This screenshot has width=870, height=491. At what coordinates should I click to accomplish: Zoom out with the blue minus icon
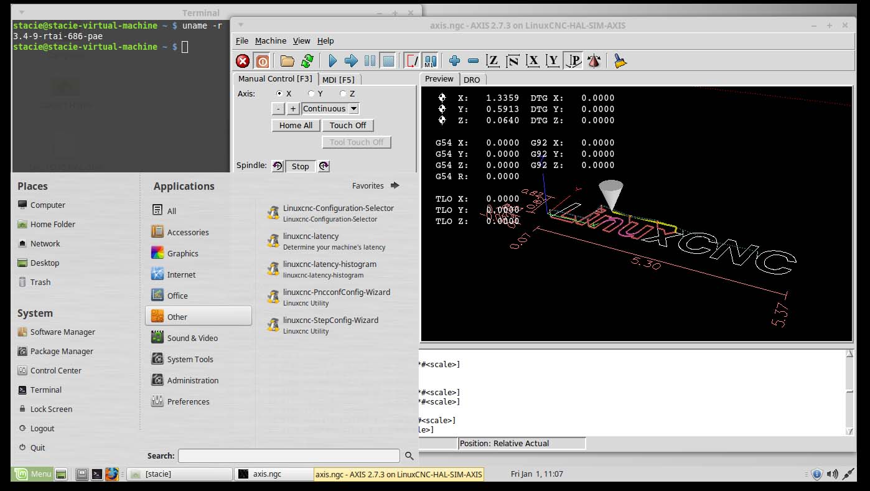pos(473,61)
